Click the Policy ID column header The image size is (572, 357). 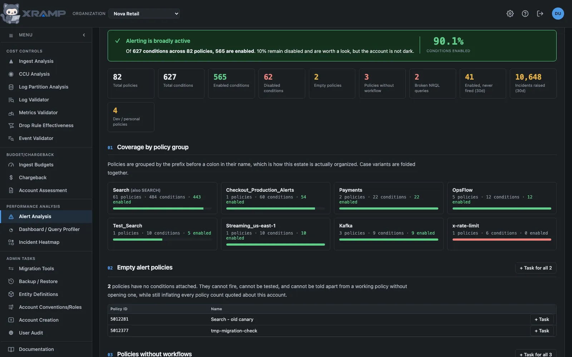(119, 309)
